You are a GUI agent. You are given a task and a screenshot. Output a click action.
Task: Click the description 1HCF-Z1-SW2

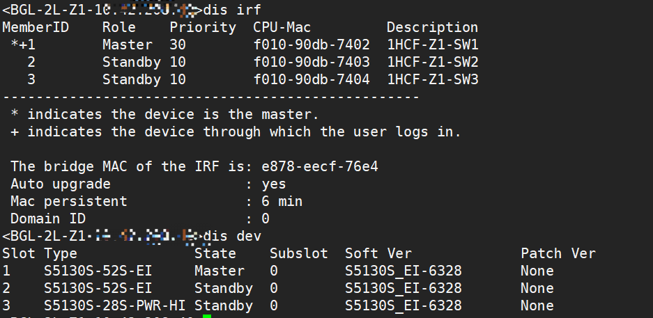[x=433, y=62]
